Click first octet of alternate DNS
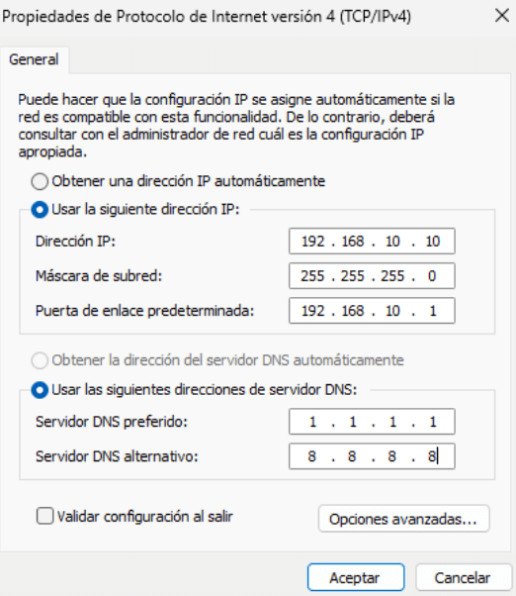516x596 pixels. 312,456
